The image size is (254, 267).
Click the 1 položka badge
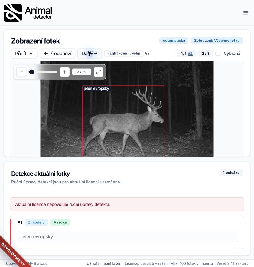(x=231, y=173)
